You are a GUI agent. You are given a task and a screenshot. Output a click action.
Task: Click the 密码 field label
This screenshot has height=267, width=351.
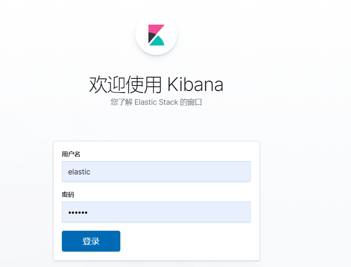(x=68, y=194)
